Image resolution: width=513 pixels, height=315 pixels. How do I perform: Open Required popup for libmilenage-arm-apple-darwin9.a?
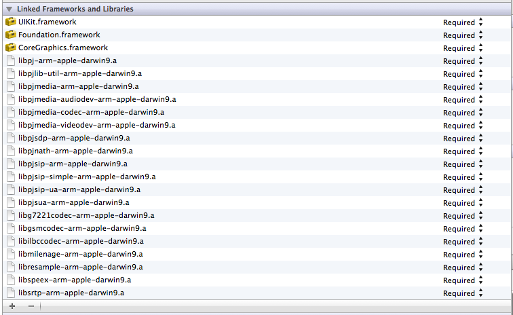463,255
